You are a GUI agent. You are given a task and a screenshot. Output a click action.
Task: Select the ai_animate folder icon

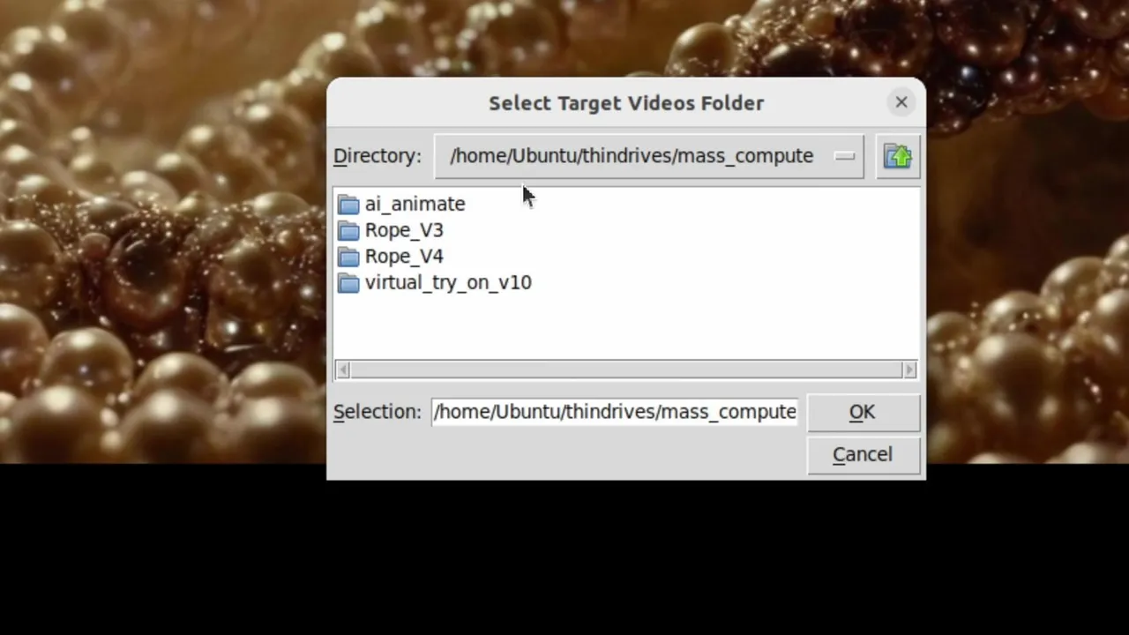coord(349,205)
